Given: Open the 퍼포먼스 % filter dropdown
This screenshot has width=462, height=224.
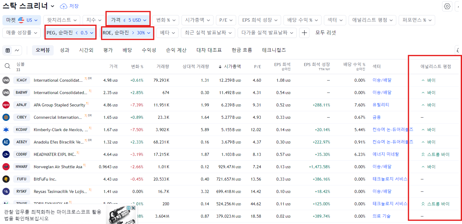Looking at the screenshot, I should coord(417,20).
